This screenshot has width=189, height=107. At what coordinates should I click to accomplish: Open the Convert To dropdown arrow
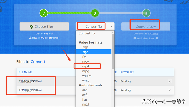[111, 26]
